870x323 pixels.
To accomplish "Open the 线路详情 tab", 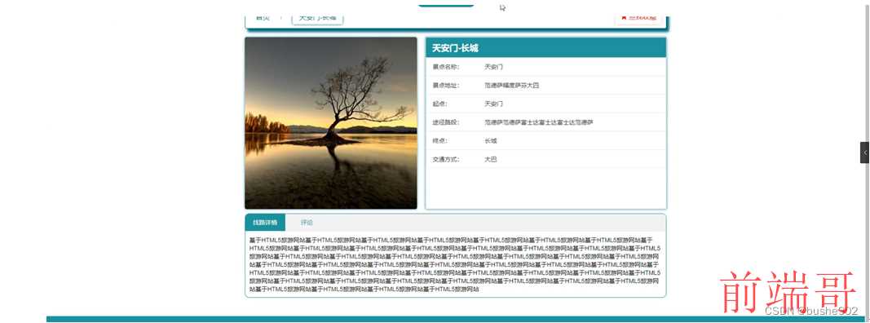I will [265, 223].
